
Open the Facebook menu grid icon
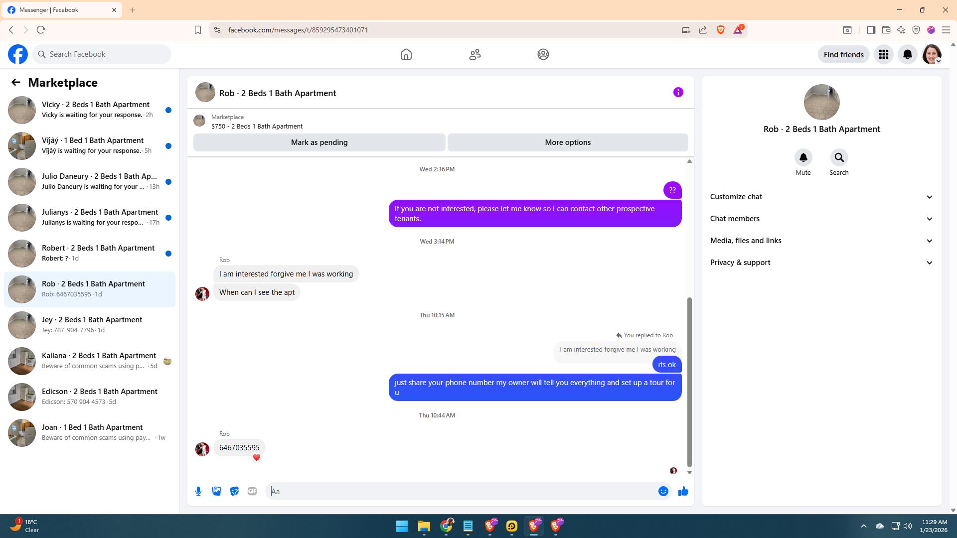click(x=883, y=54)
